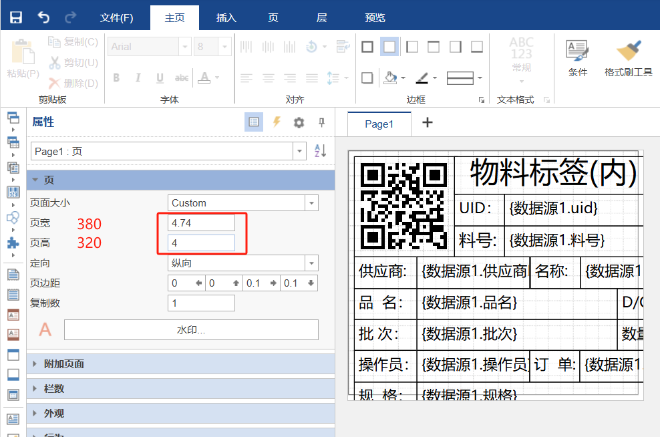
Task: Click the 水印... button
Action: coord(191,330)
